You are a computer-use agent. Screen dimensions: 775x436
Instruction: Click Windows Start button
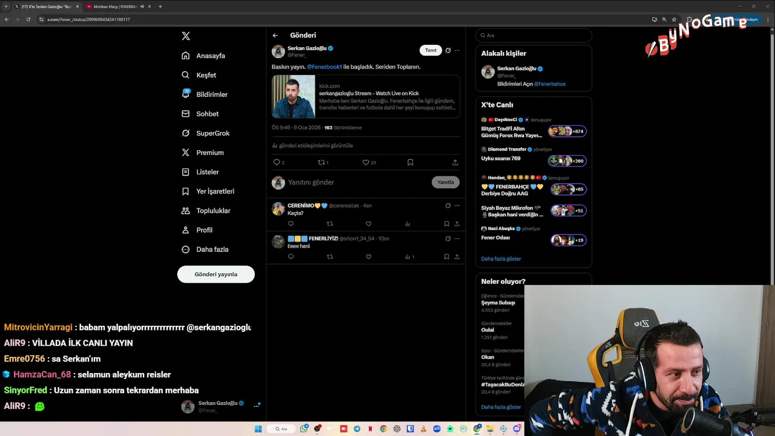(258, 429)
